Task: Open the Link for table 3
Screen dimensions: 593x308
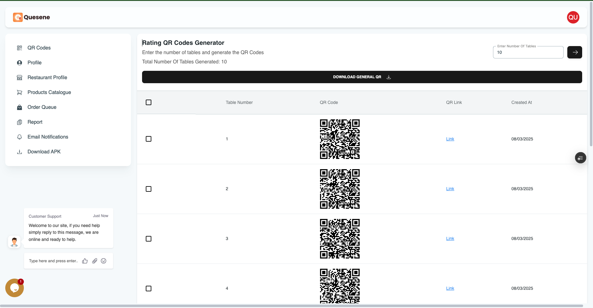Action: point(450,239)
